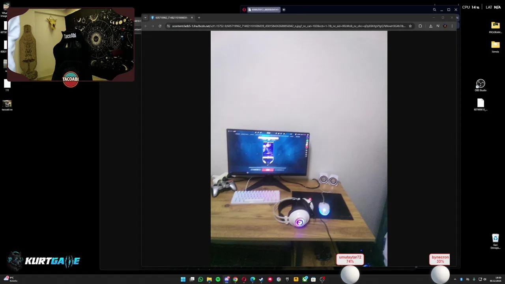Add a new tab in the Opera window

click(284, 9)
